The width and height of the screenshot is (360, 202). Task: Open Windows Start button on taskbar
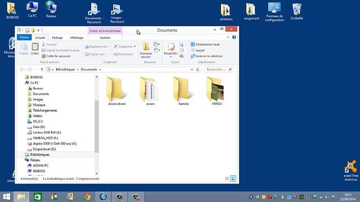click(6, 197)
